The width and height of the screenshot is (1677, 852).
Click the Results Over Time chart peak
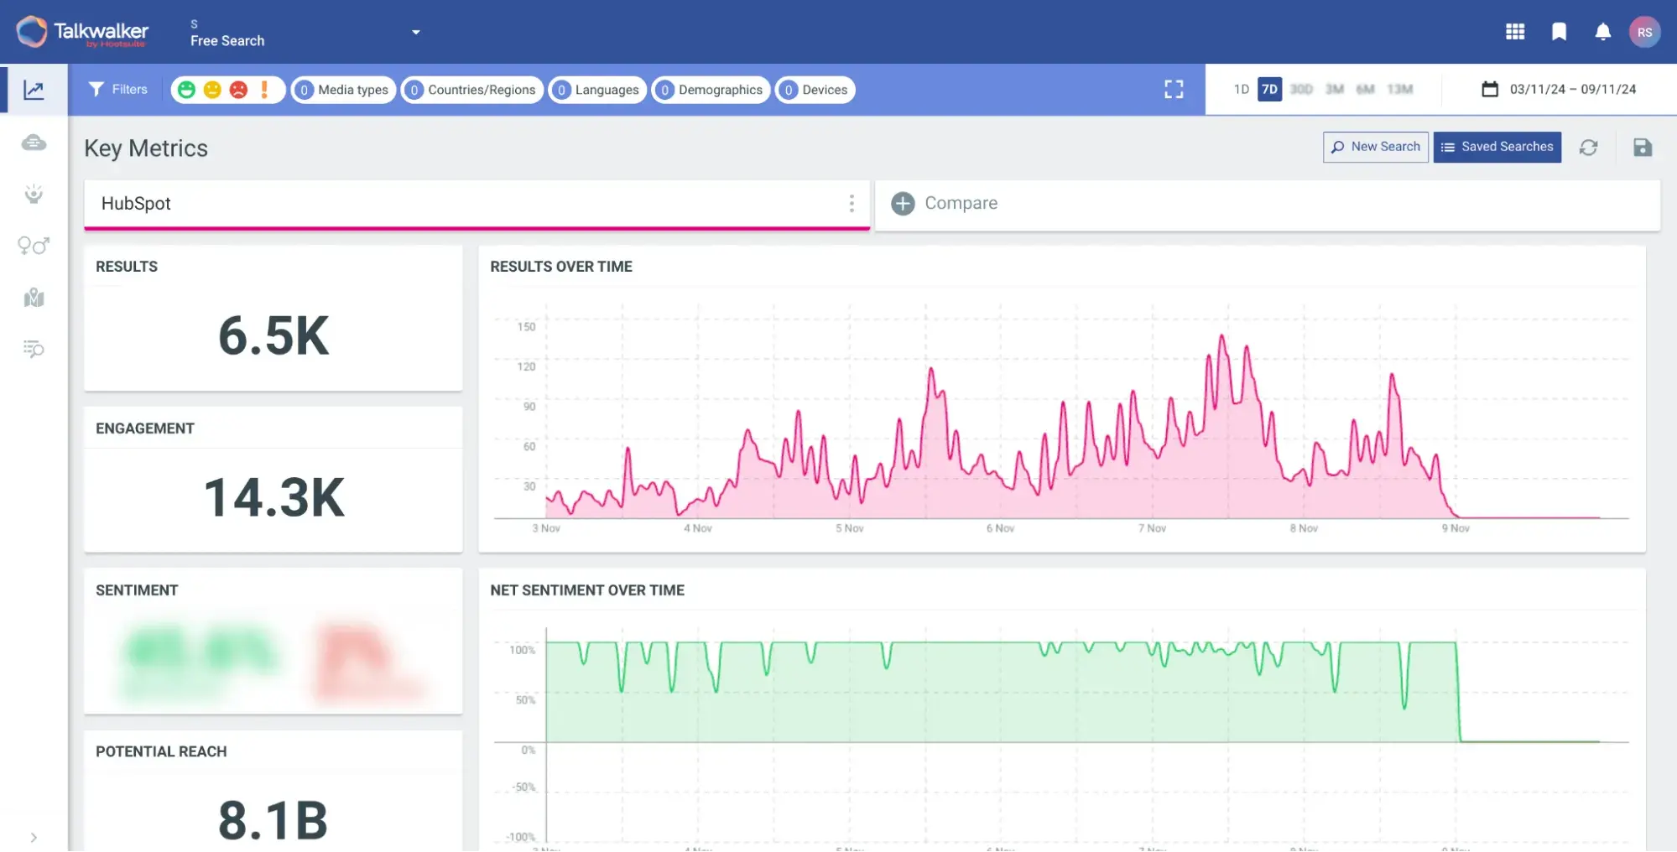(x=1221, y=337)
